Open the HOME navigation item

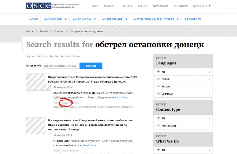(33, 19)
